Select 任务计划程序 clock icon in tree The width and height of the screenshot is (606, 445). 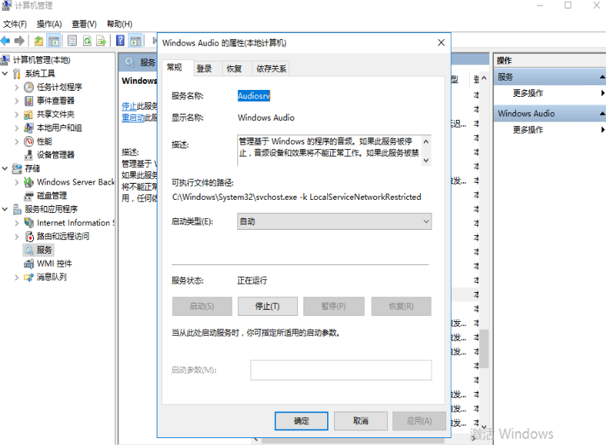[x=28, y=87]
